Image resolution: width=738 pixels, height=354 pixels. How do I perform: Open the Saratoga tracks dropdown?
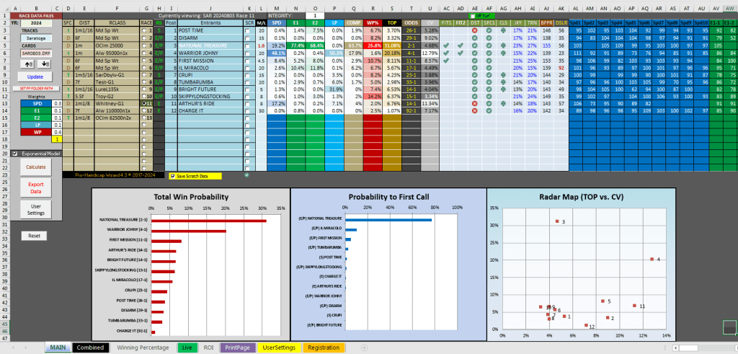tap(35, 37)
